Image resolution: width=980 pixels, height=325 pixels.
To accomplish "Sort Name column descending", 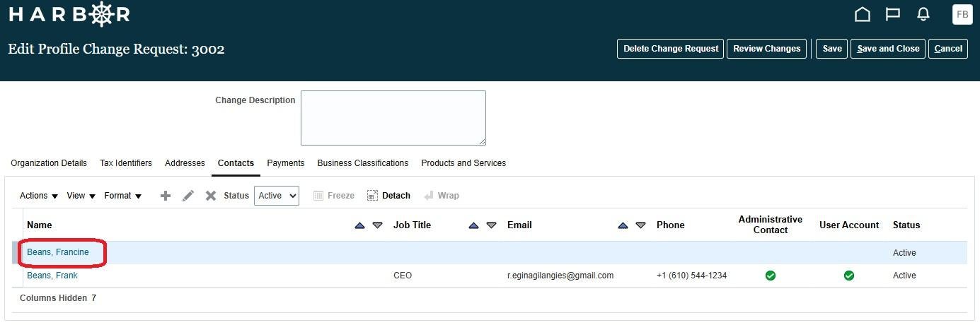I will (x=377, y=225).
